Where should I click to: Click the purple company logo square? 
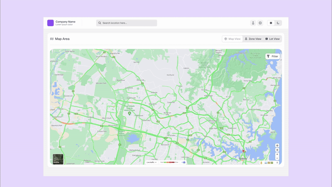(50, 23)
